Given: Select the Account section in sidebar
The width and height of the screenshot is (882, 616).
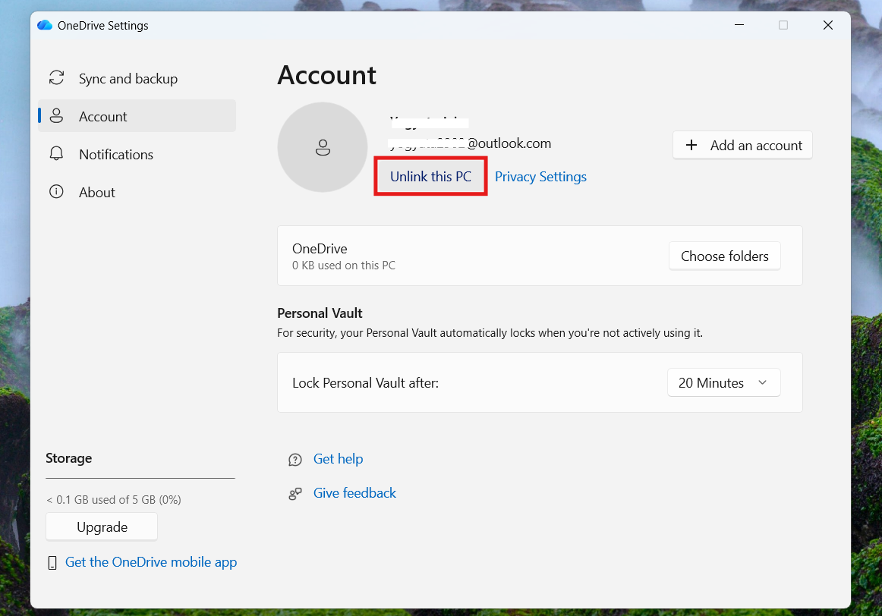Looking at the screenshot, I should [102, 116].
